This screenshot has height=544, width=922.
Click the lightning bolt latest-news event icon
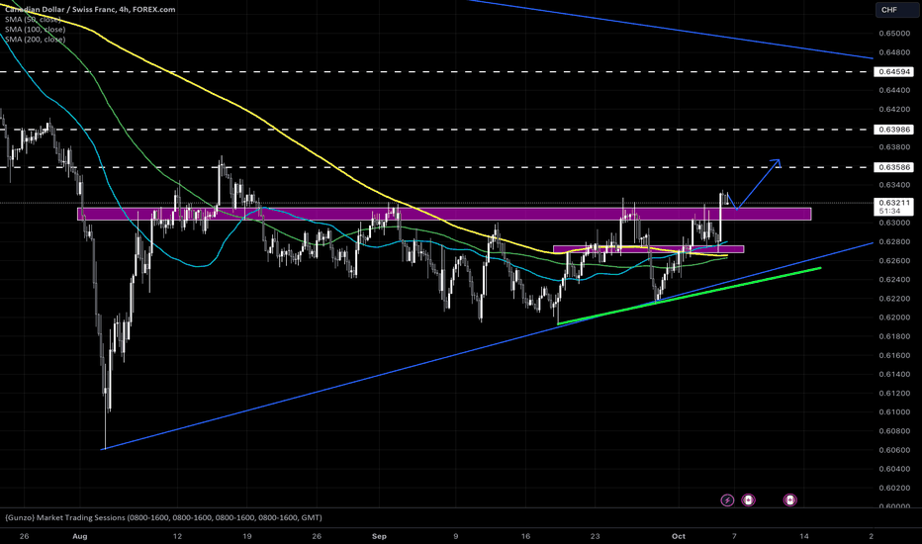pyautogui.click(x=727, y=500)
